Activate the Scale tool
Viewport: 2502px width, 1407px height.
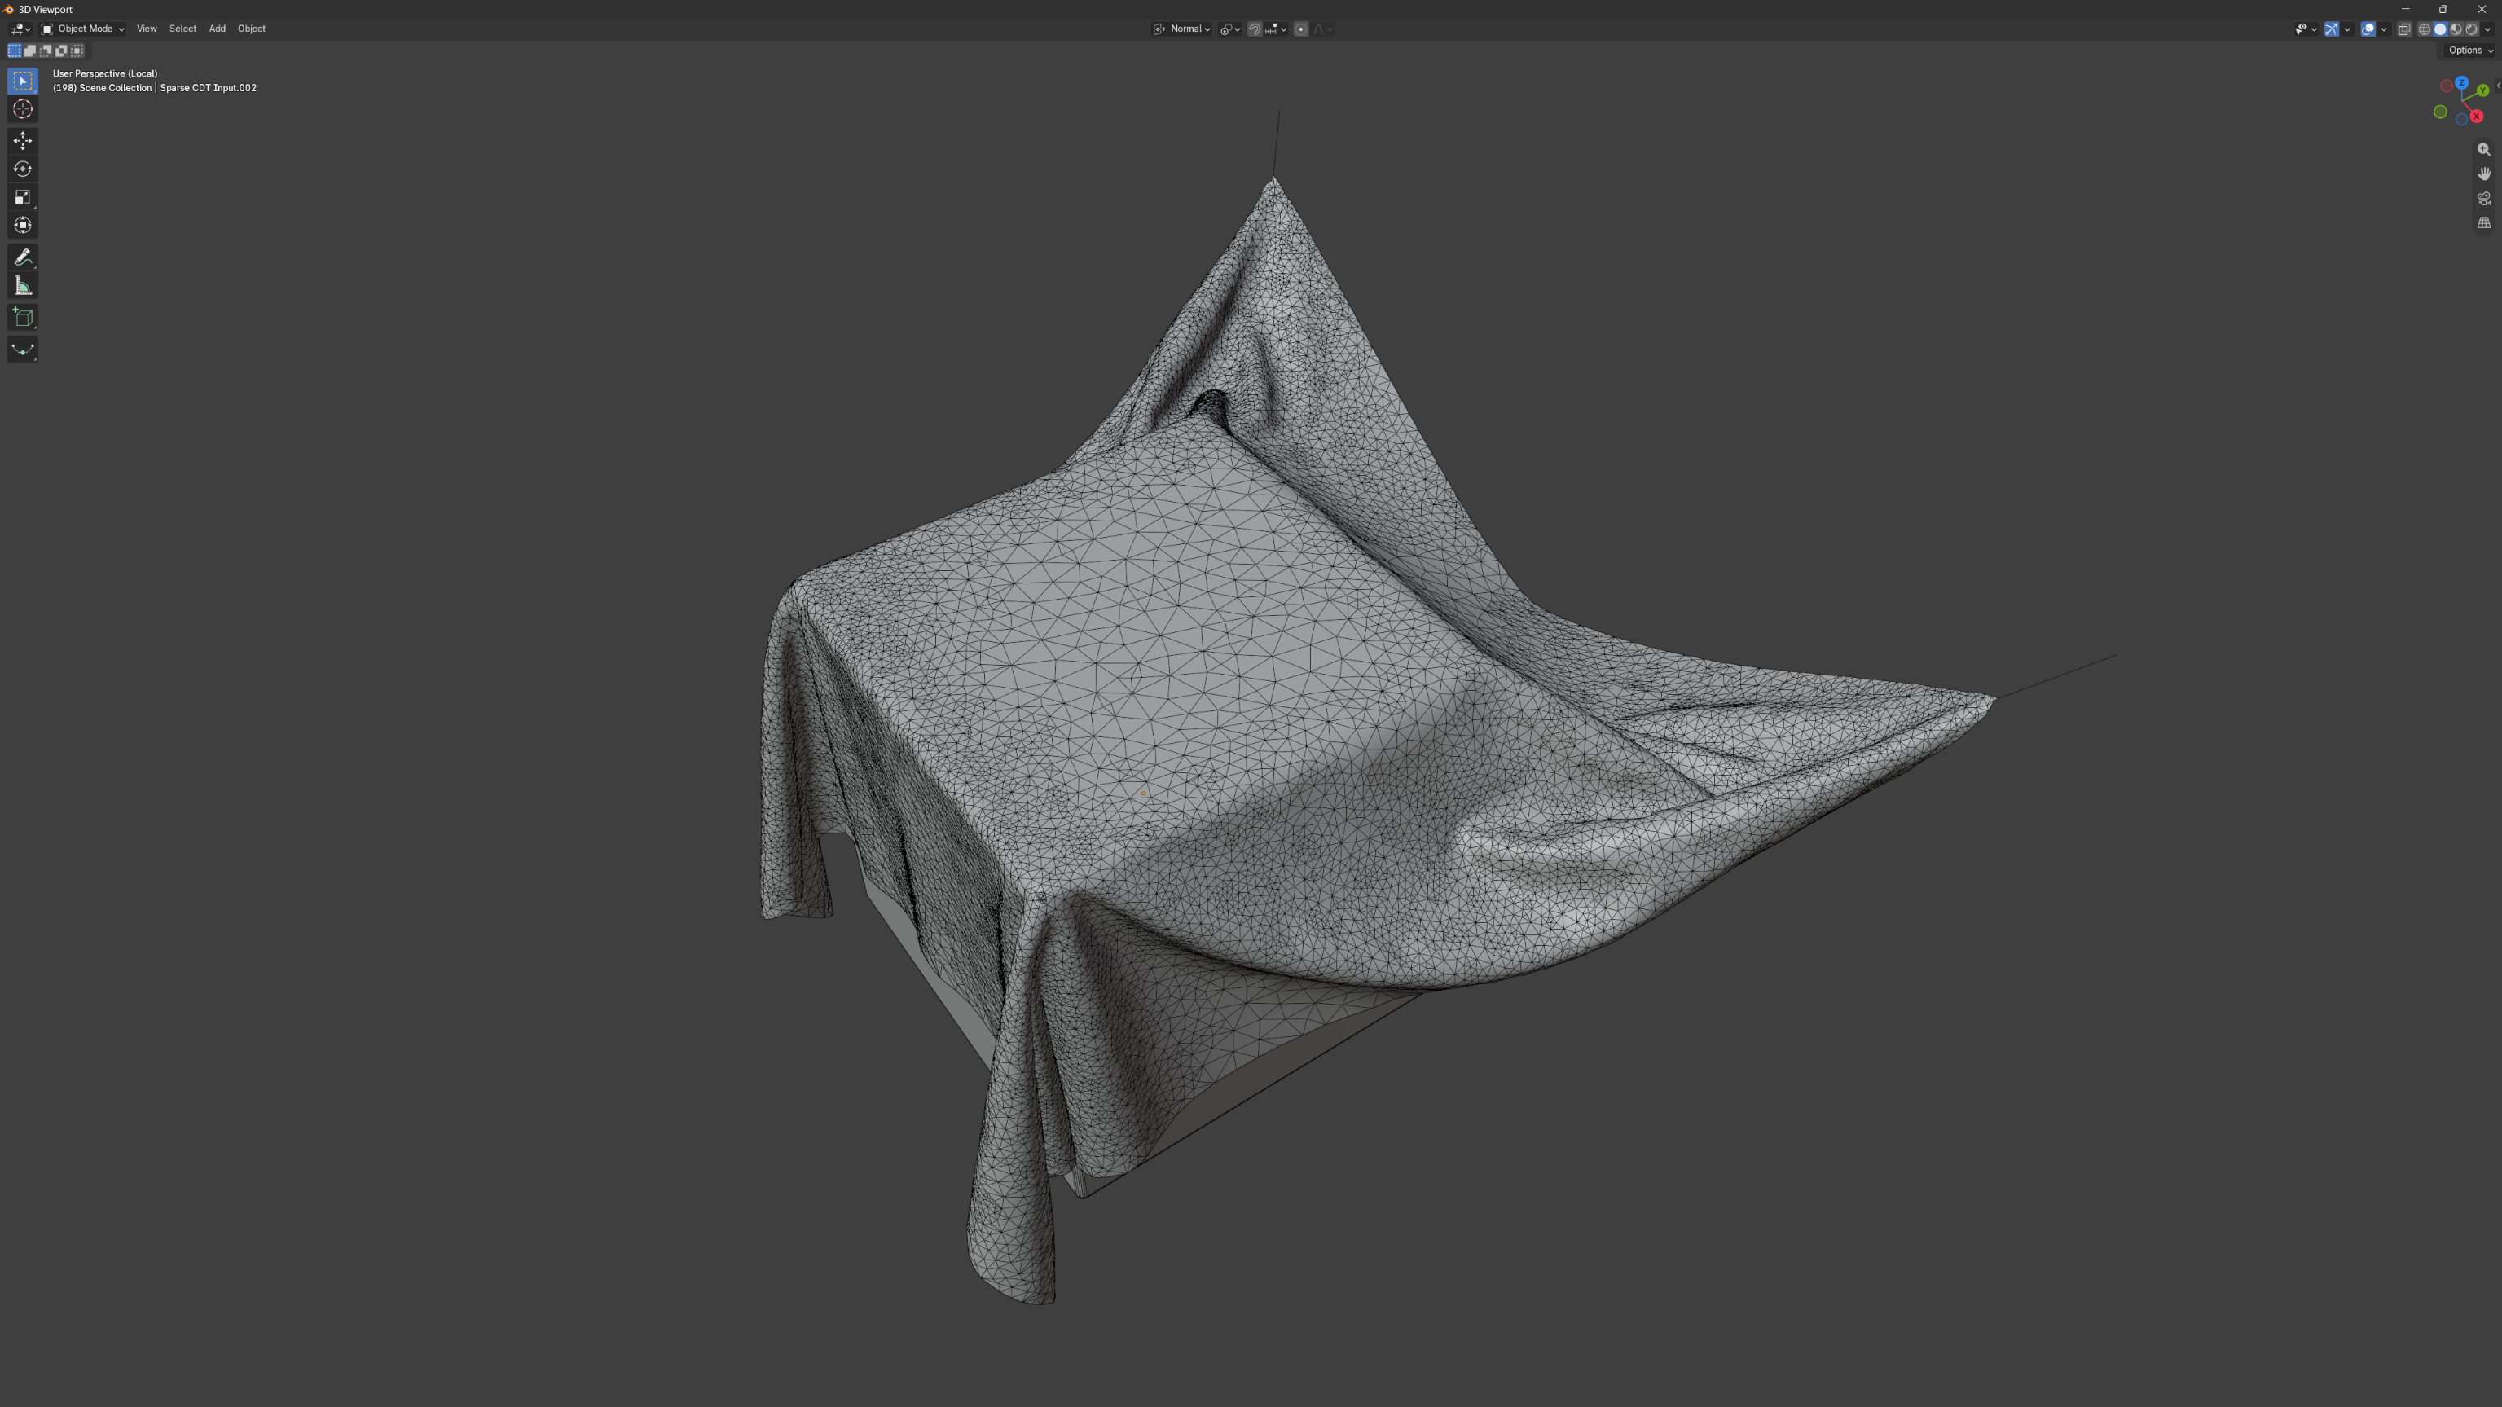[22, 197]
